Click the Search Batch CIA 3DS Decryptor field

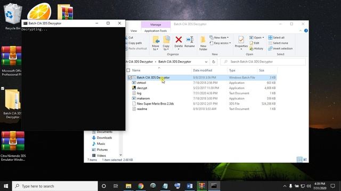(x=263, y=62)
